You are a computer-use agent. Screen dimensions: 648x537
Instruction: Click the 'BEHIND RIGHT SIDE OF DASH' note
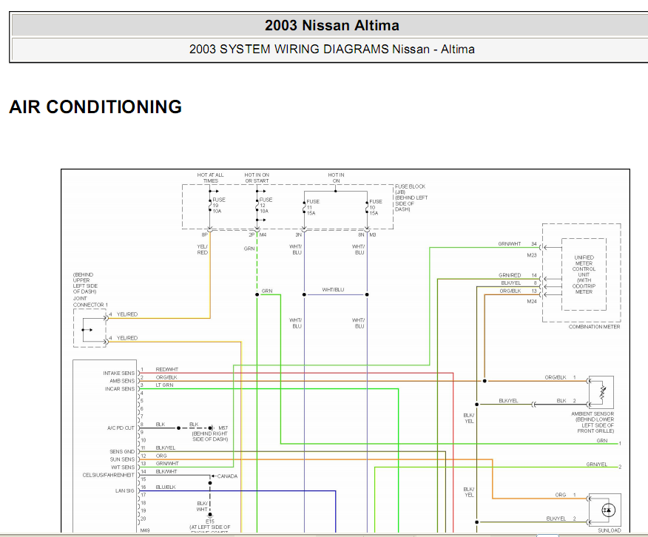210,436
